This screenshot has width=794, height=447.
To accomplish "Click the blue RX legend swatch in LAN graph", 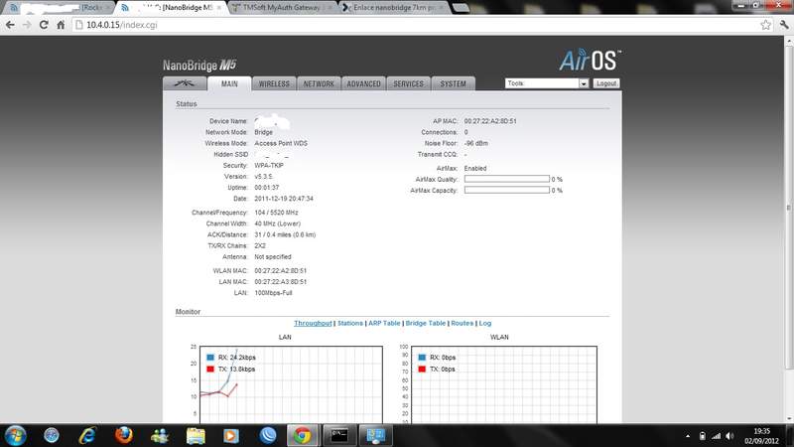I will tap(210, 358).
